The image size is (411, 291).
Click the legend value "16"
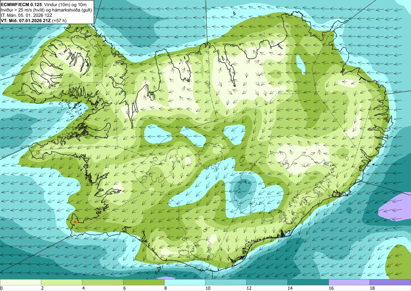click(x=331, y=288)
